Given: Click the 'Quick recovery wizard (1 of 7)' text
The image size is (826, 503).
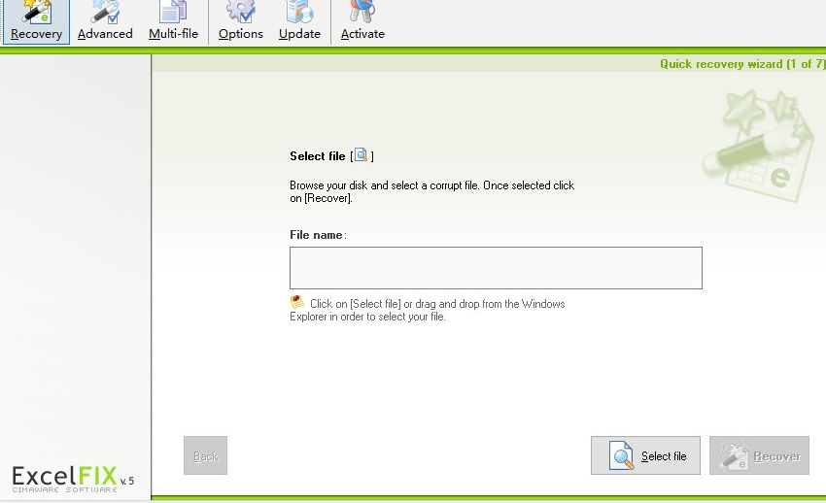Looking at the screenshot, I should 742,64.
